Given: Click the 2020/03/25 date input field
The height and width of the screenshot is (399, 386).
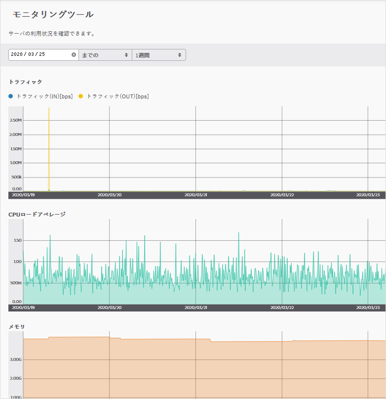Looking at the screenshot, I should coord(39,55).
